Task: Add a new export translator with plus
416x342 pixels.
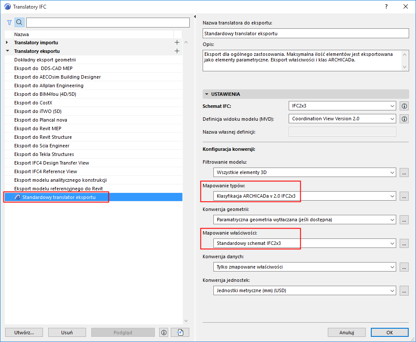Action: click(x=177, y=51)
